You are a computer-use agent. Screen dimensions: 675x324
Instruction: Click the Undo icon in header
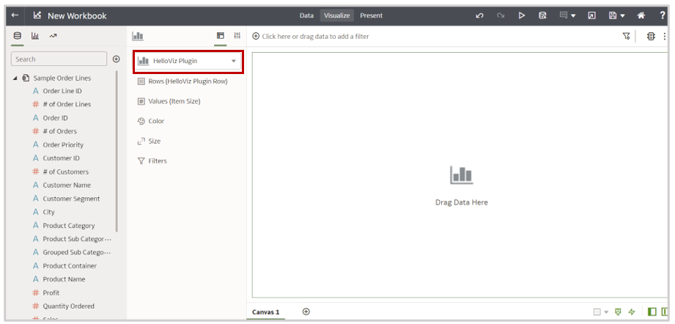[x=479, y=15]
